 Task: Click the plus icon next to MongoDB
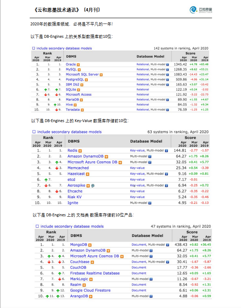(90, 245)
